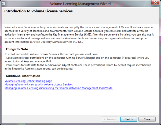
Task: Click the Close button in the footer
Action: (x=147, y=119)
